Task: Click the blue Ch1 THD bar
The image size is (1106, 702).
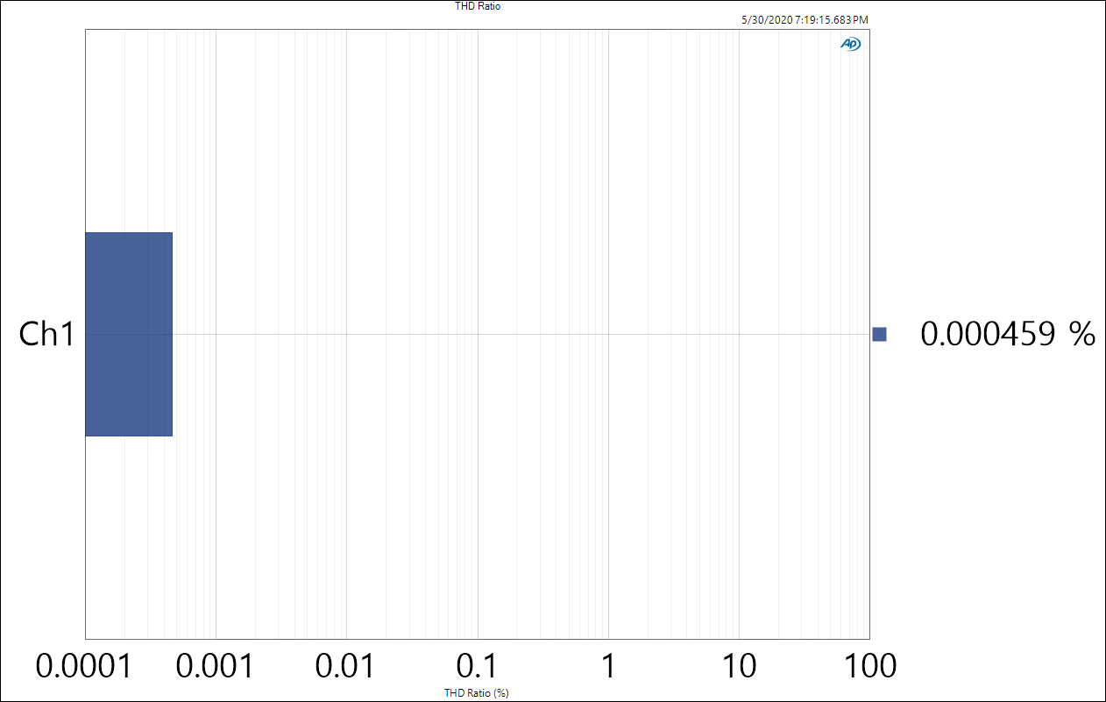Action: [129, 334]
